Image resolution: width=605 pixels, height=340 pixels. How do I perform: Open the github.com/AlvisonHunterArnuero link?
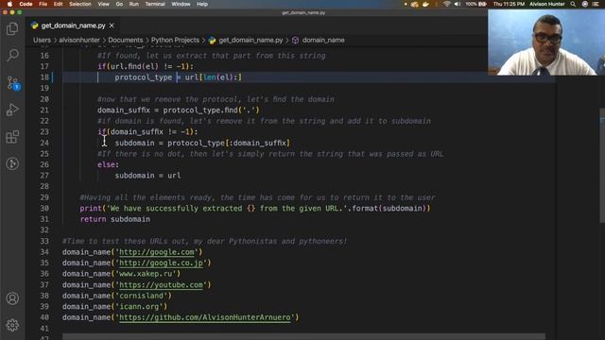tap(204, 317)
